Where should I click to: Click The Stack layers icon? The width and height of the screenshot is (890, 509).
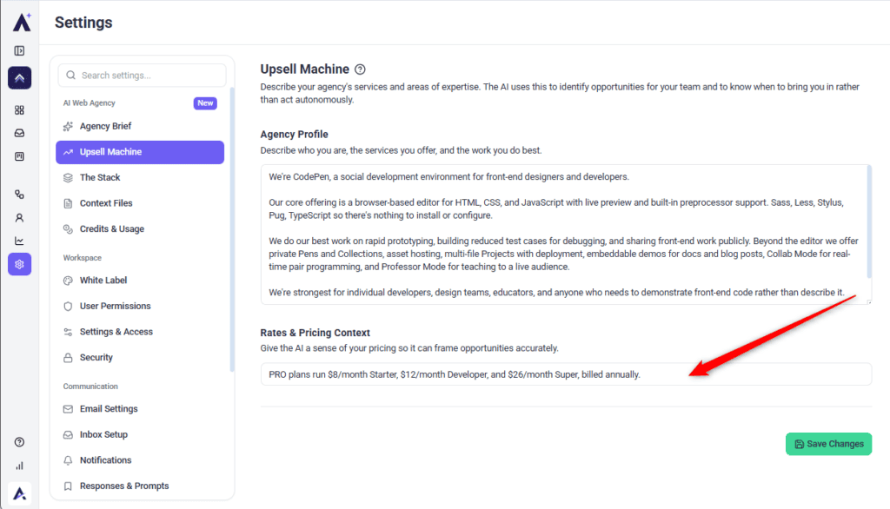[x=68, y=177]
